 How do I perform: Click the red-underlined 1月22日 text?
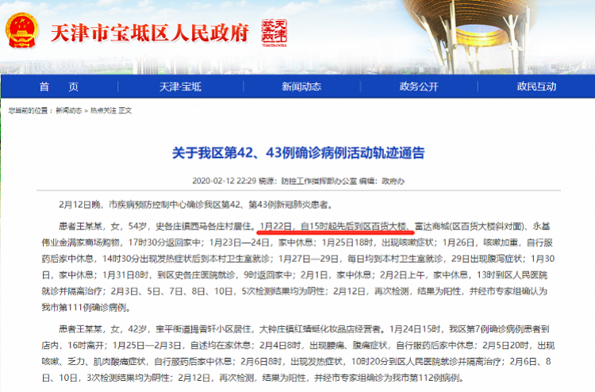tap(277, 225)
